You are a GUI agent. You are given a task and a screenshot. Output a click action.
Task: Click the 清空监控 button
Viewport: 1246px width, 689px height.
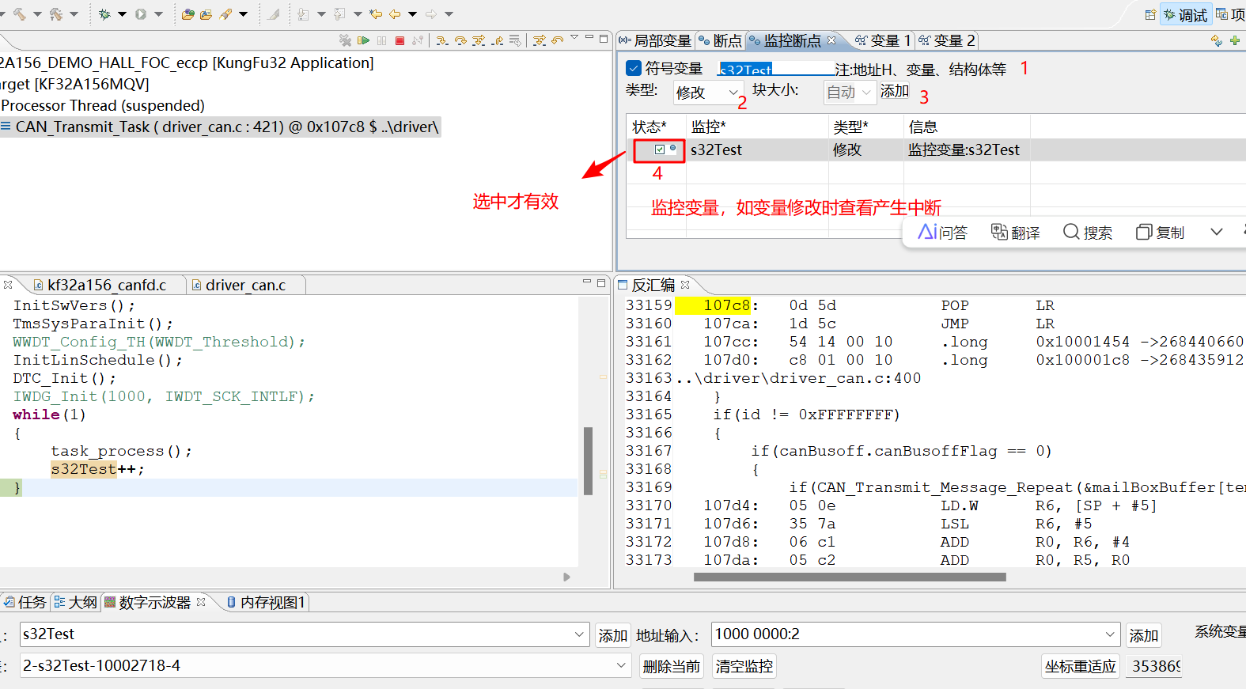point(744,666)
